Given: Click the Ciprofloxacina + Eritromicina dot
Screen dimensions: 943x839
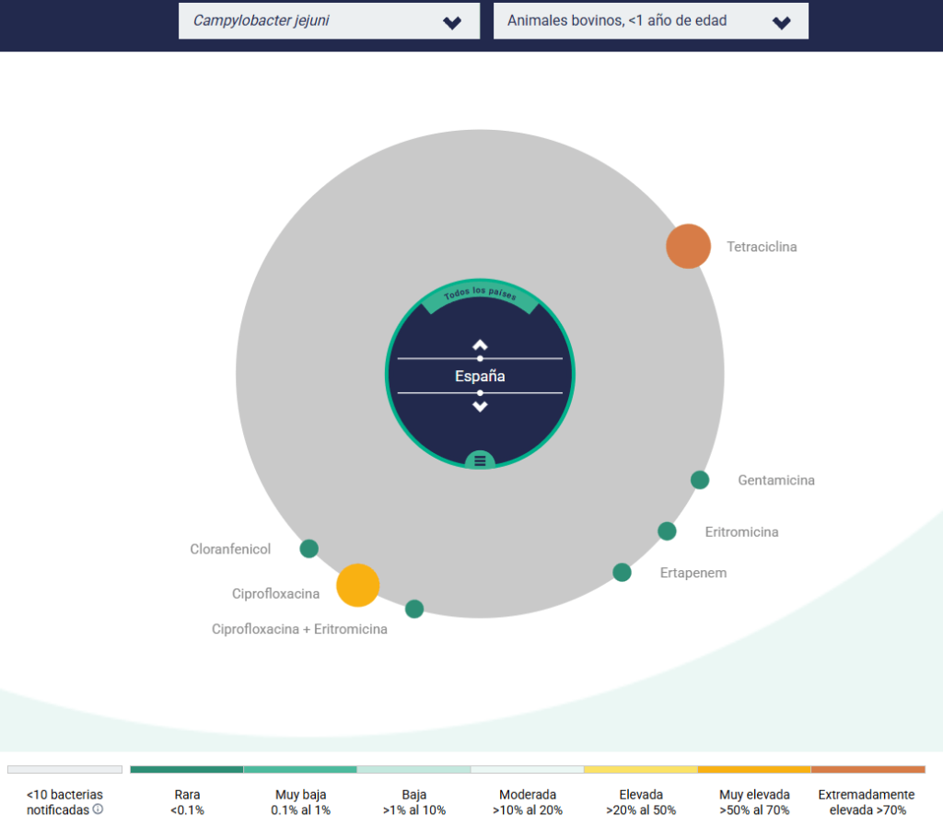Looking at the screenshot, I should (414, 609).
